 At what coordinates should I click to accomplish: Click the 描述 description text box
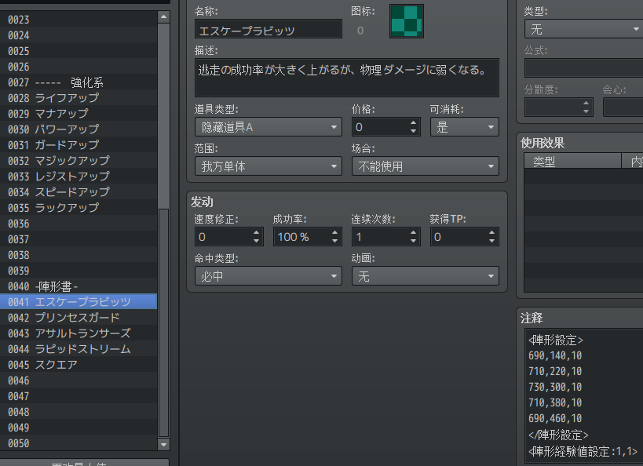click(x=346, y=78)
